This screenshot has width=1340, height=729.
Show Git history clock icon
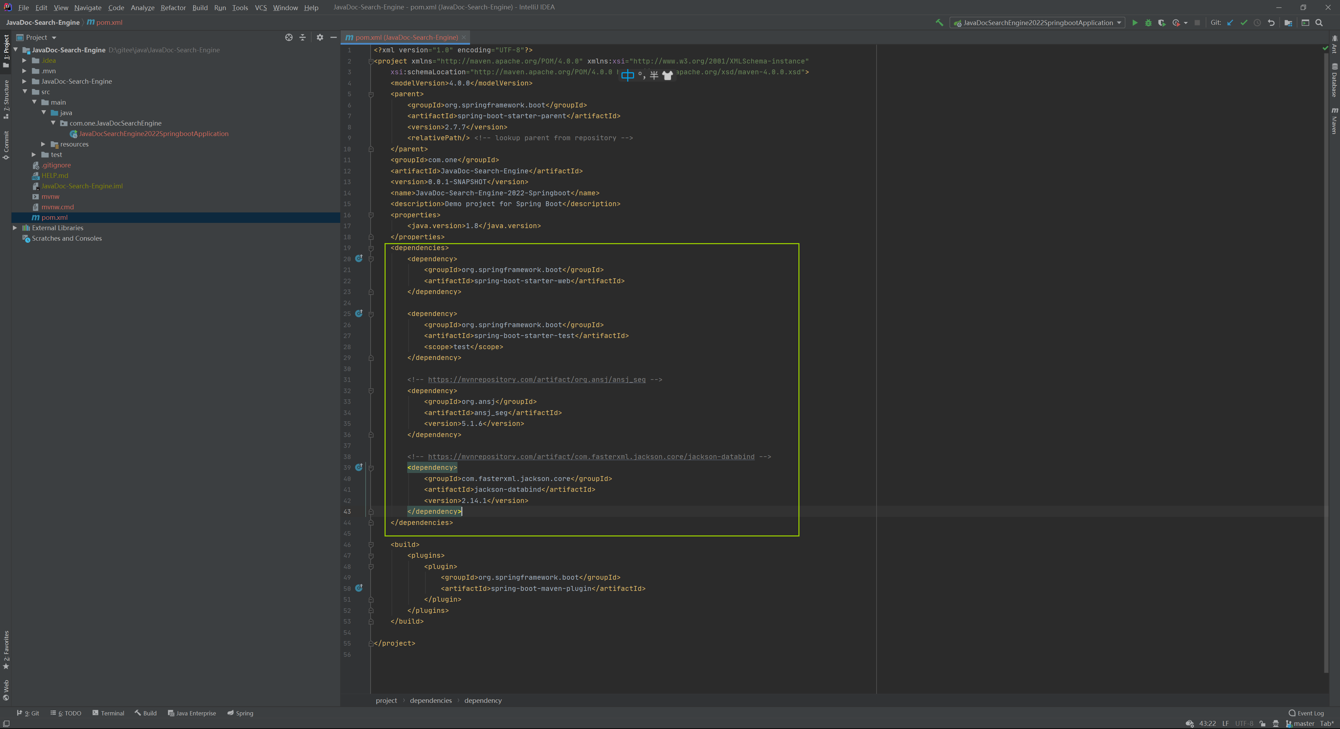[1257, 23]
